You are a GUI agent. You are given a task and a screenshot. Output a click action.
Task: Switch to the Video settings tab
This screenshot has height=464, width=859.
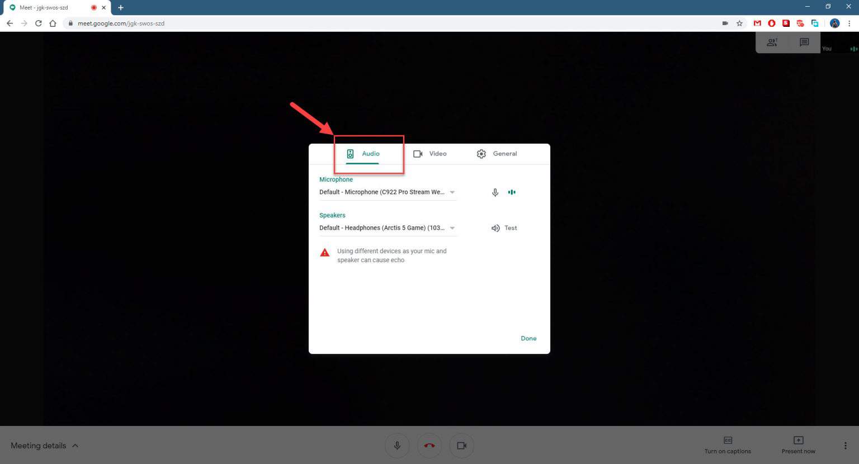[431, 153]
